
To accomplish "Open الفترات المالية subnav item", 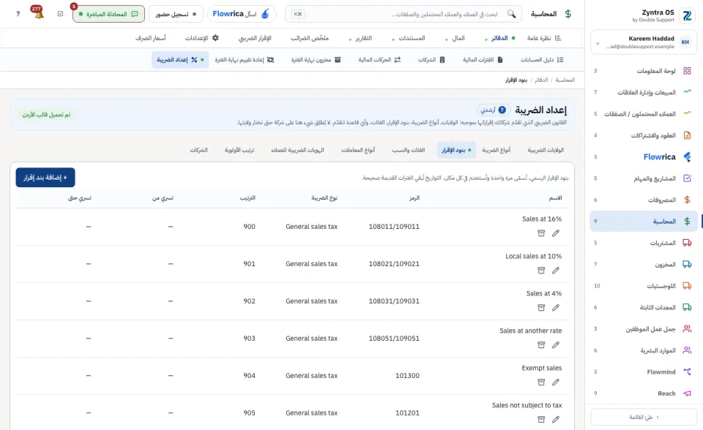I will pos(483,59).
